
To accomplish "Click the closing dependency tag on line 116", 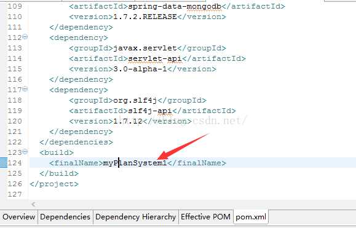I will point(81,79).
